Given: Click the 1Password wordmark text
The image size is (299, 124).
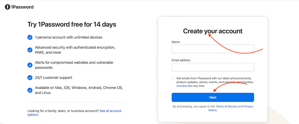Looking at the screenshot, I should pyautogui.click(x=22, y=7).
